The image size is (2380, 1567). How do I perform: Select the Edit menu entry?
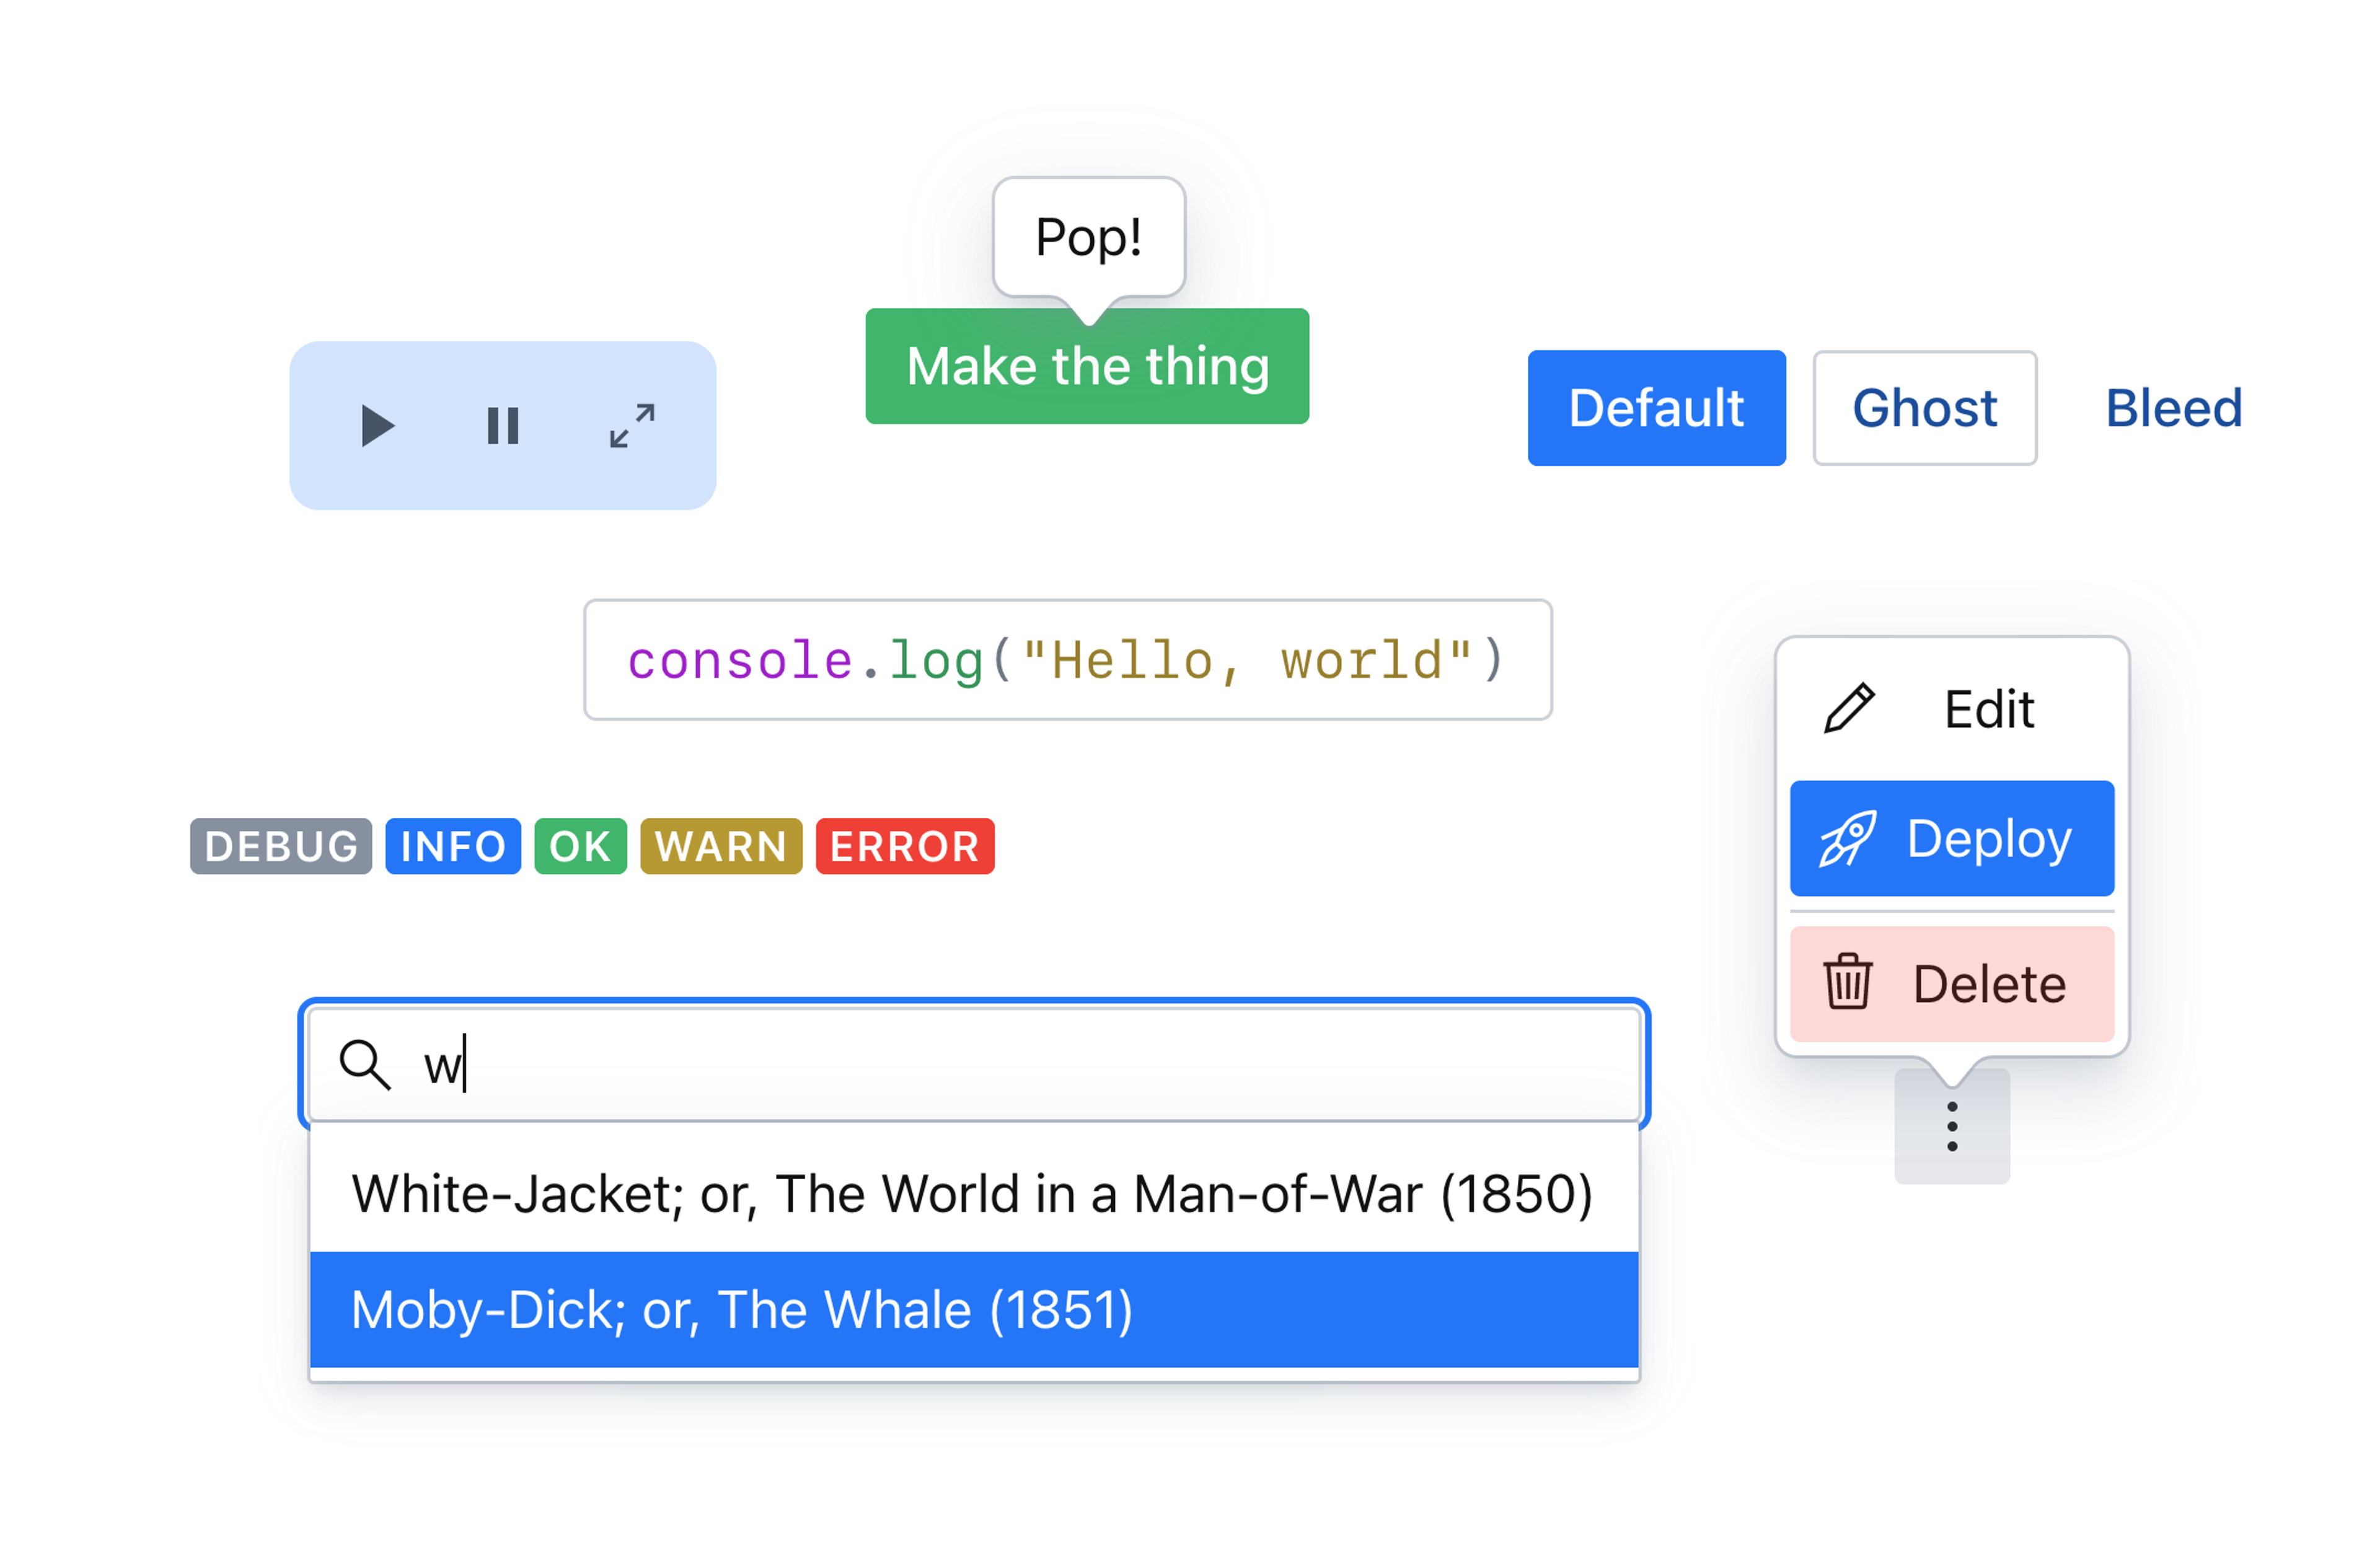tap(1951, 709)
